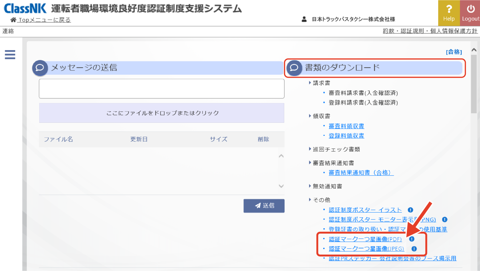Image resolution: width=480 pixels, height=271 pixels.
Task: Click info icon beside the モニター表示 PNG poster link
Action: click(x=445, y=219)
